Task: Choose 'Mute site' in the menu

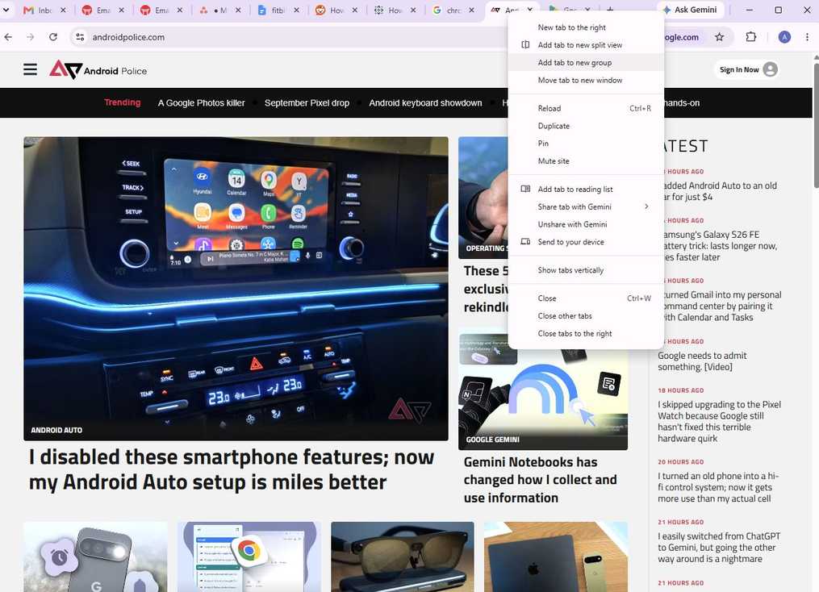Action: point(586,161)
